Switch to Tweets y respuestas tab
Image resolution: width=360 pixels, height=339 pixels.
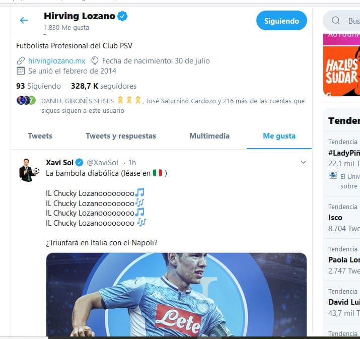click(121, 136)
